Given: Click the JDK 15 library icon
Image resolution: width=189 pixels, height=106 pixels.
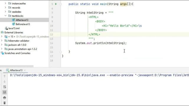Looking at the screenshot, I should click(x=6, y=37).
